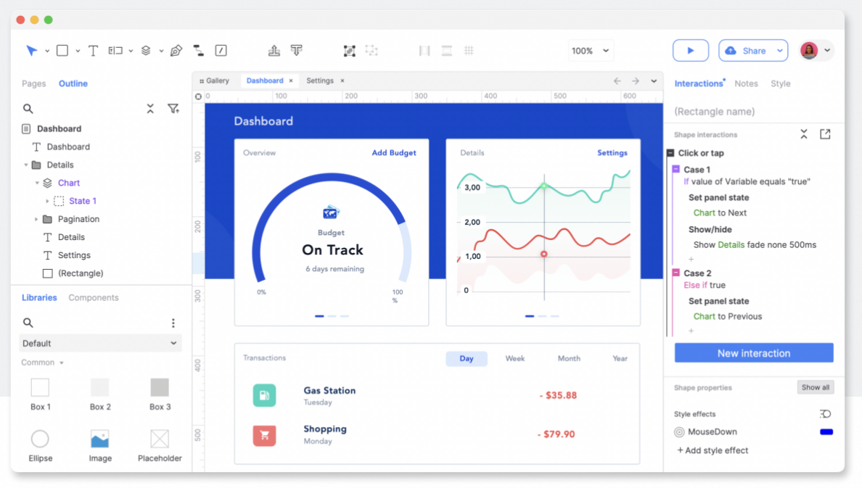
Task: Navigate forward with right arrow
Action: [636, 80]
